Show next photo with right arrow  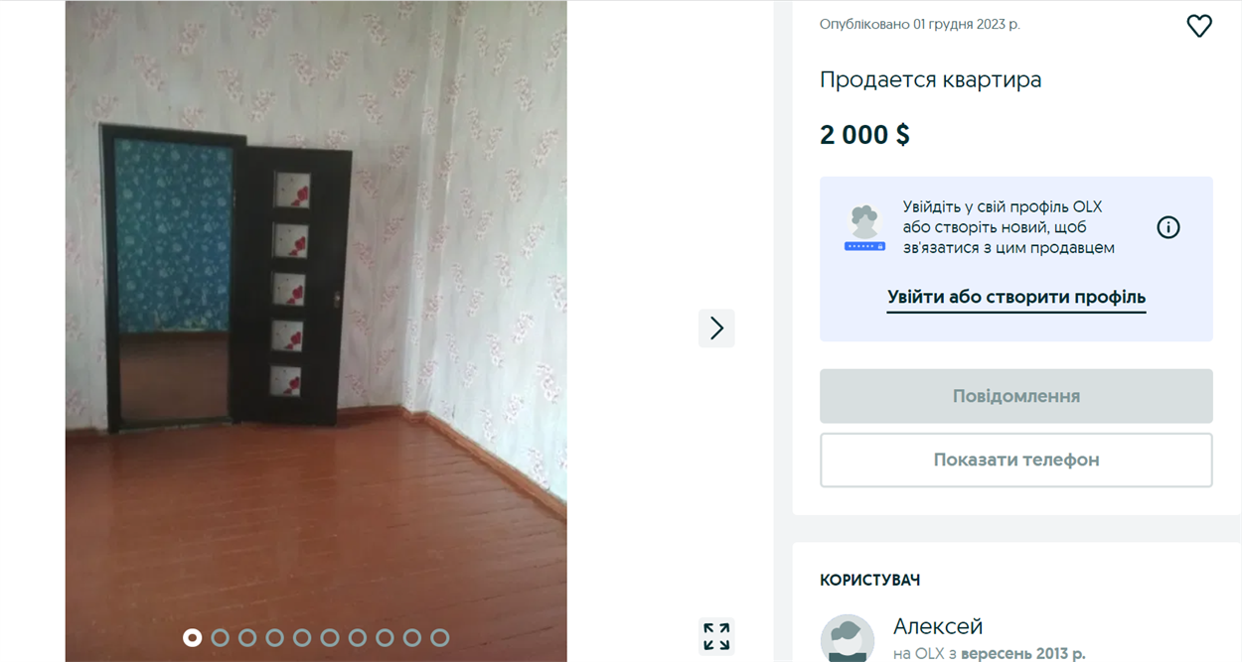tap(716, 328)
